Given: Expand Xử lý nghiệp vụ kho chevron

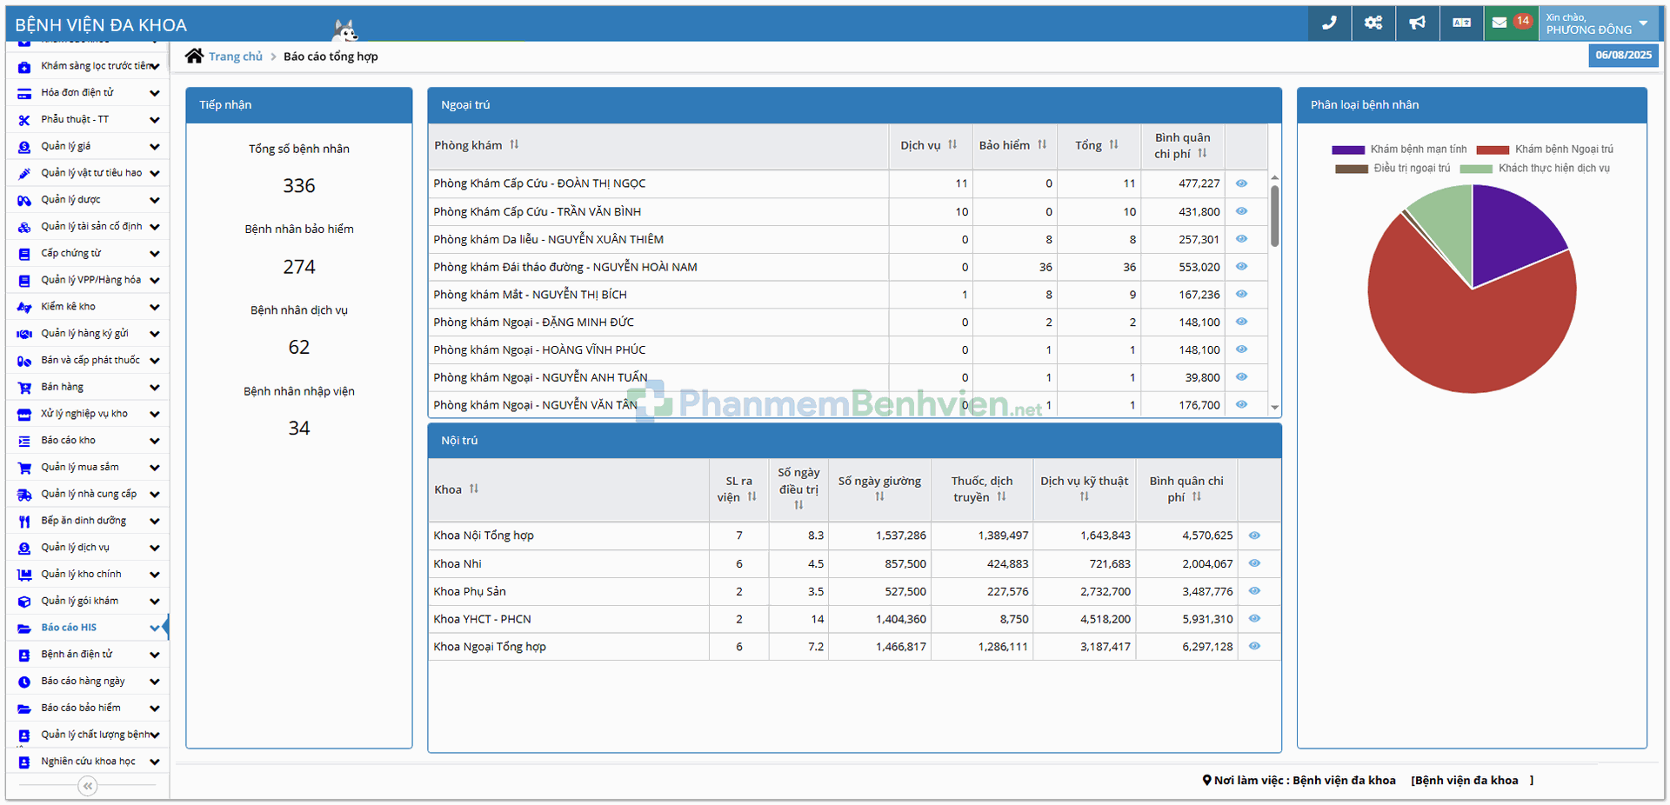Looking at the screenshot, I should [x=154, y=415].
